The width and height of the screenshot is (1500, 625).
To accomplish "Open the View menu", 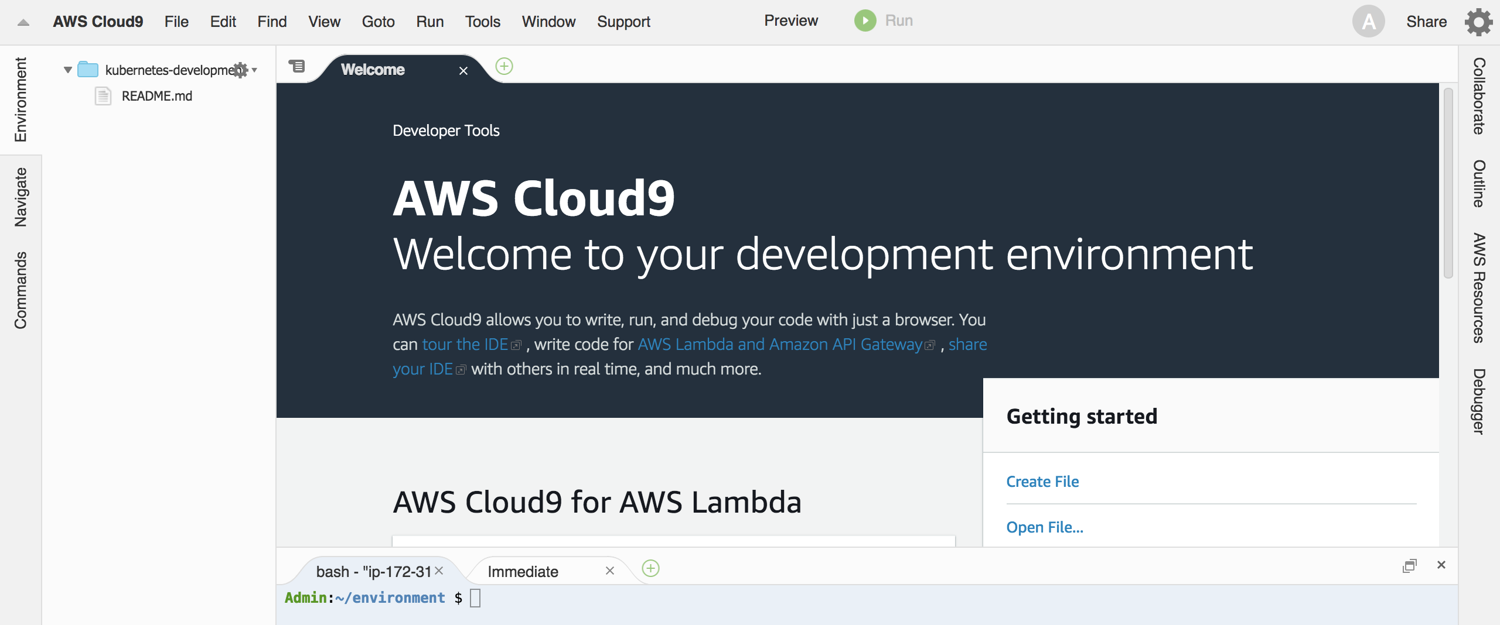I will [x=324, y=22].
